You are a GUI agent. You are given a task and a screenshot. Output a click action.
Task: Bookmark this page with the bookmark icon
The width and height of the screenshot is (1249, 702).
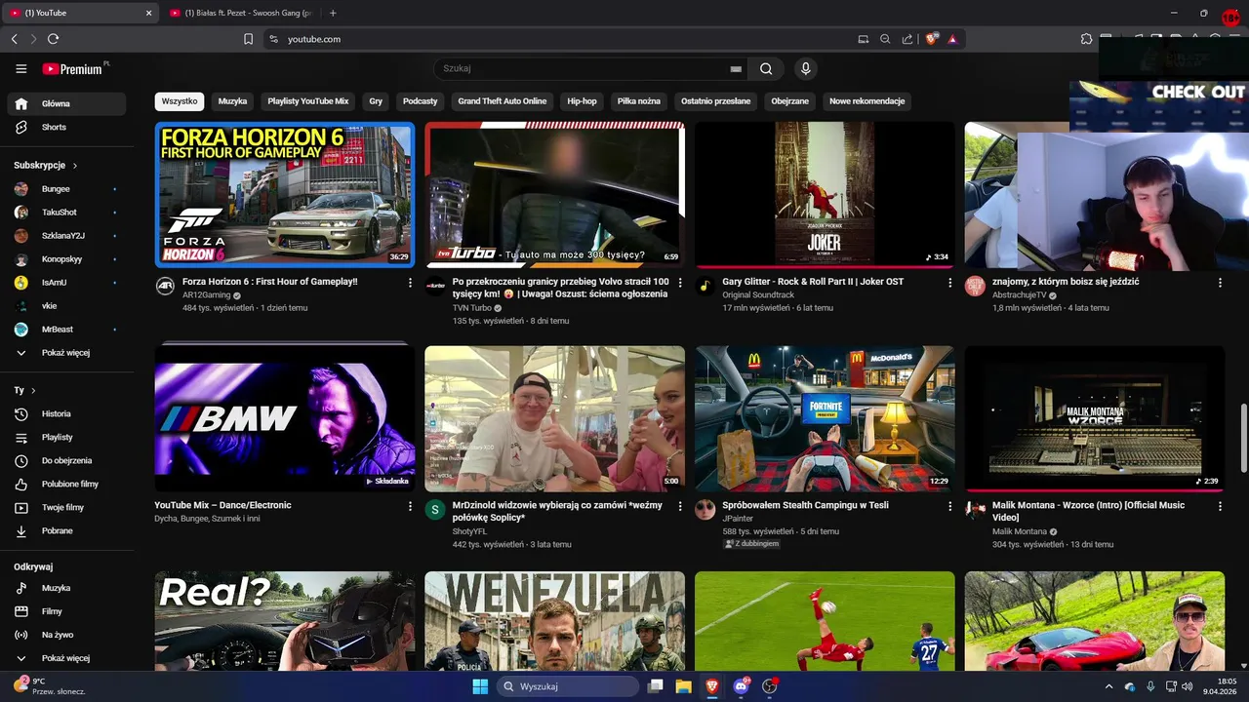click(x=248, y=39)
